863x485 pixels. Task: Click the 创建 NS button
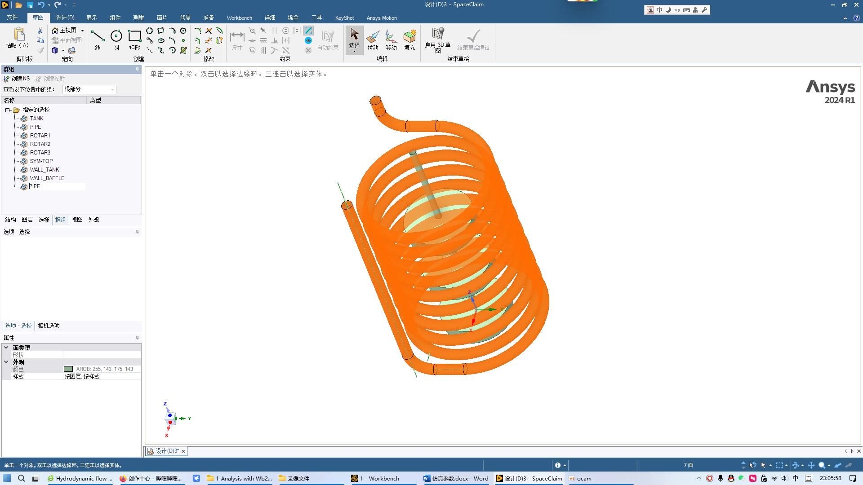(x=17, y=79)
